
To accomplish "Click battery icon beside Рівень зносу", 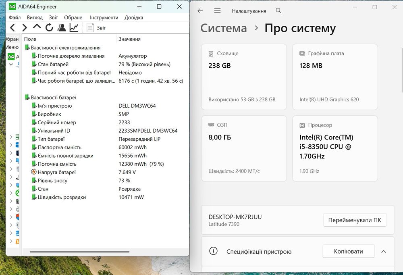I will point(34,180).
